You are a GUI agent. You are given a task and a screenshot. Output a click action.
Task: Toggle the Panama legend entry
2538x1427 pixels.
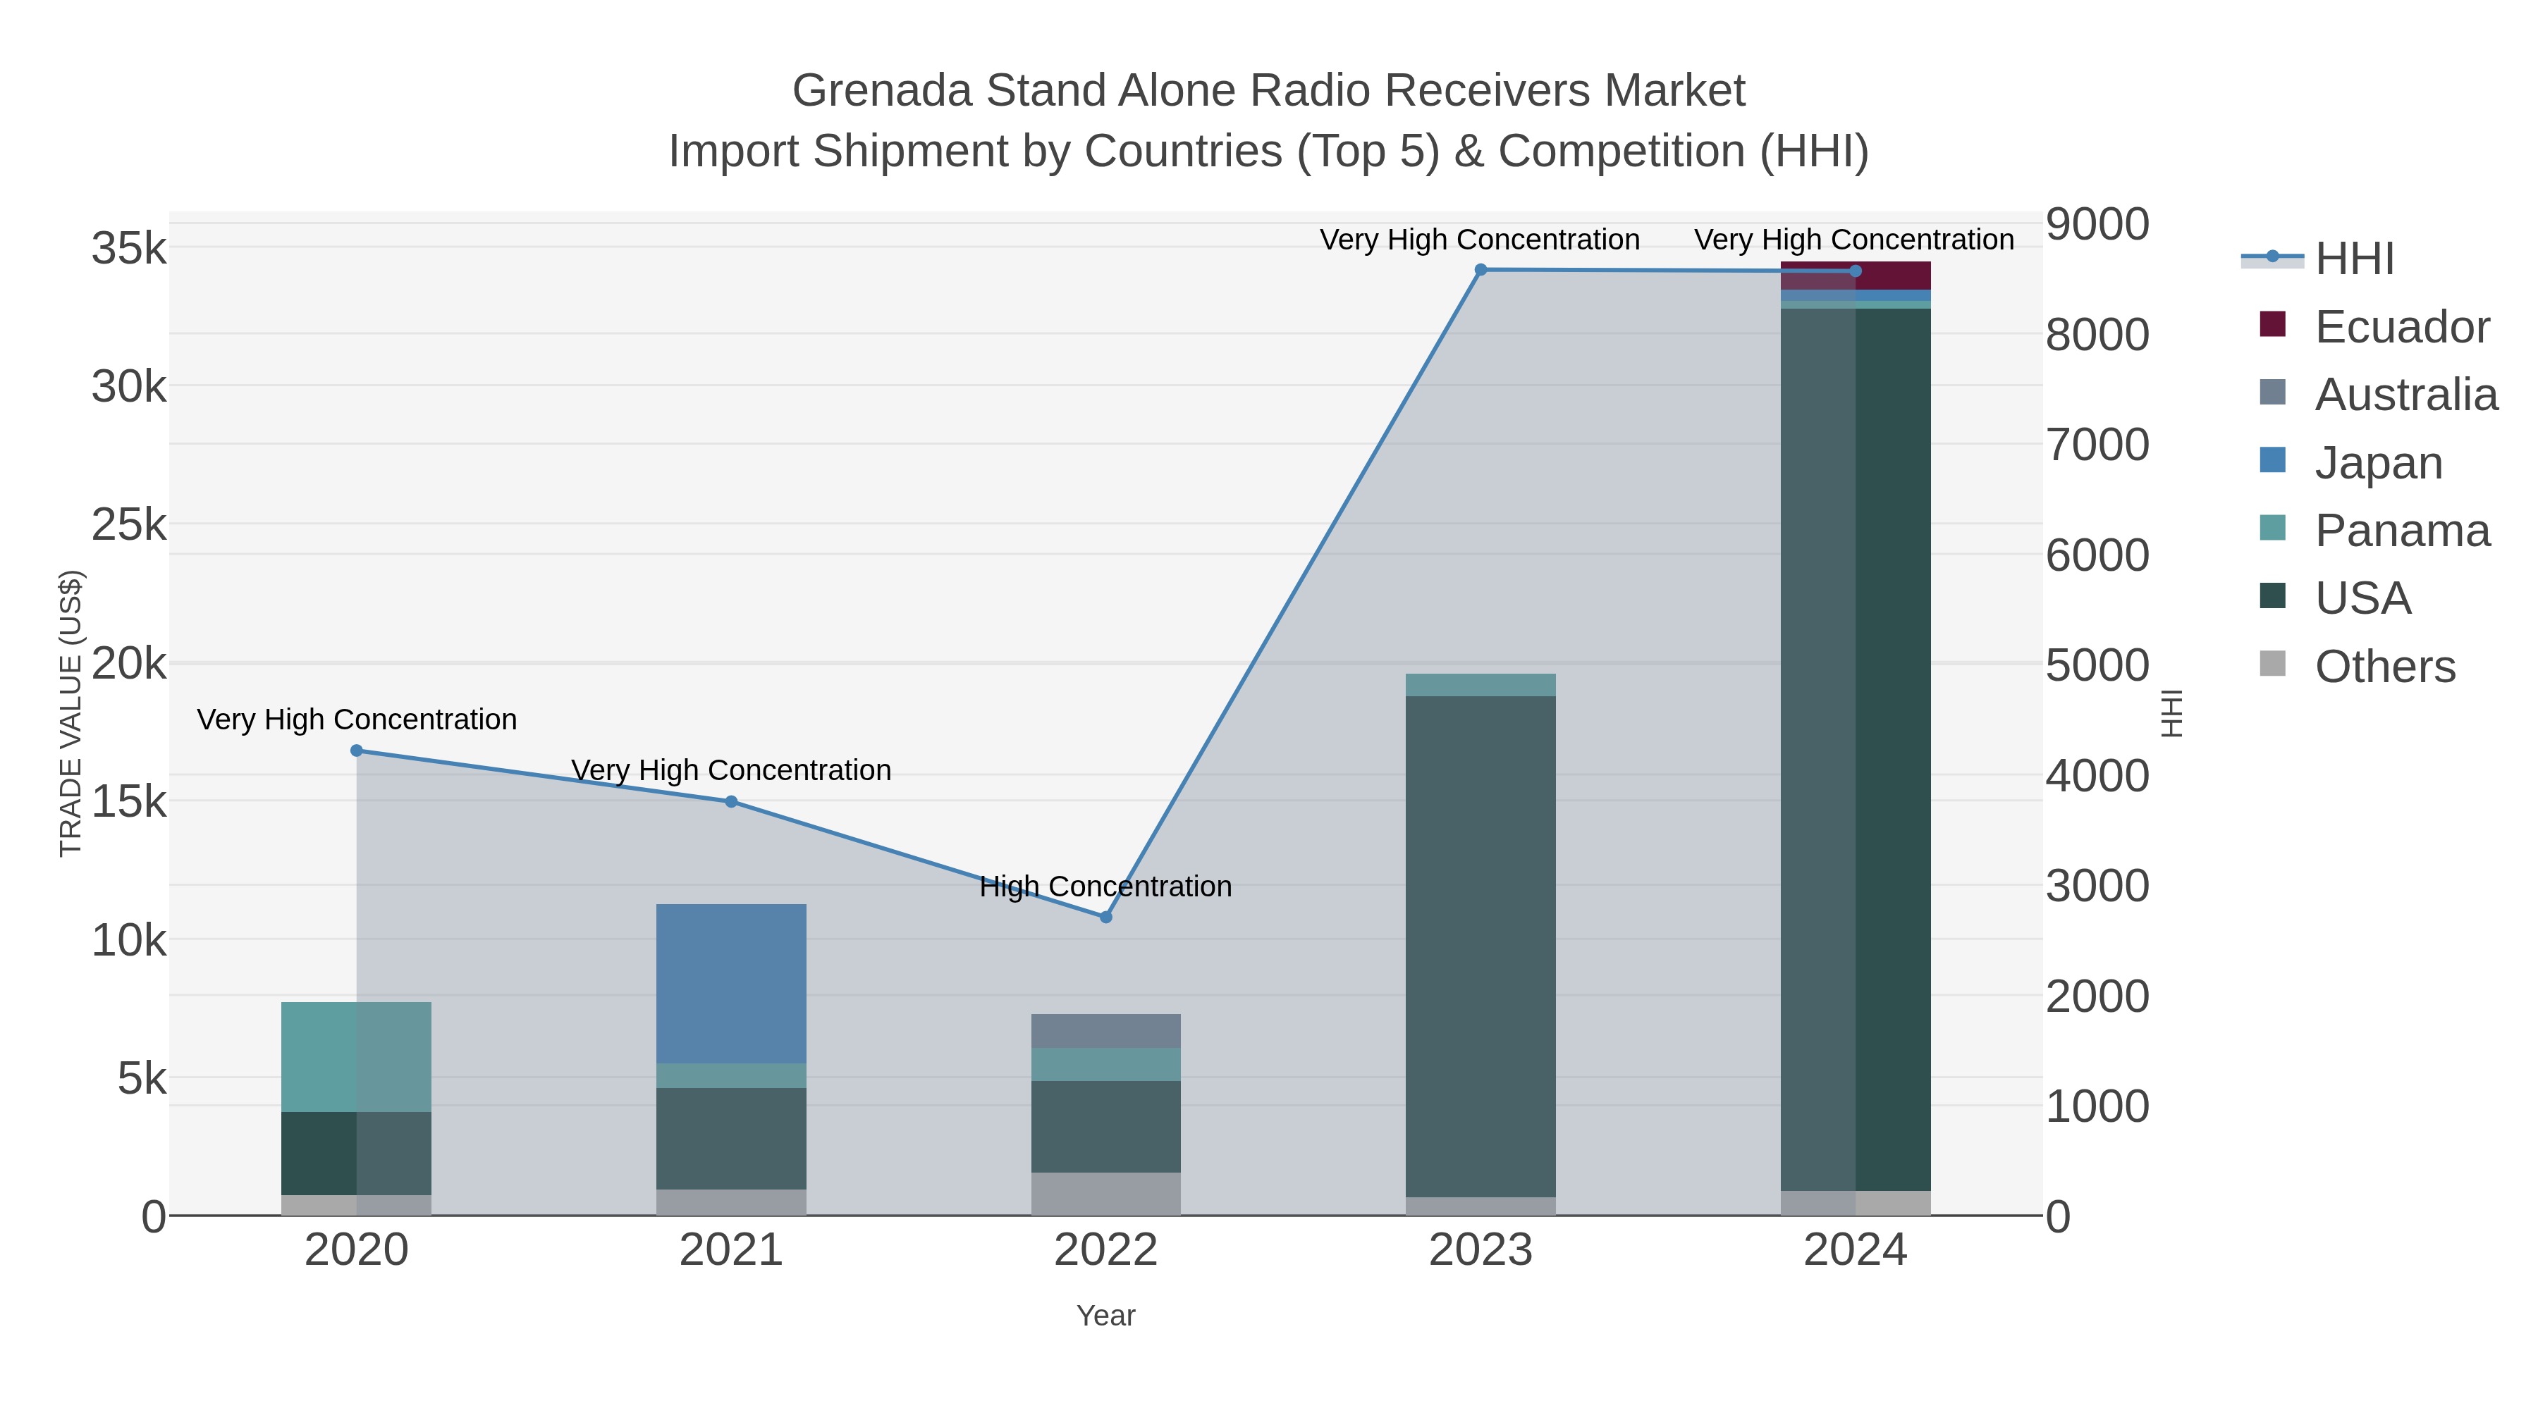[2374, 530]
